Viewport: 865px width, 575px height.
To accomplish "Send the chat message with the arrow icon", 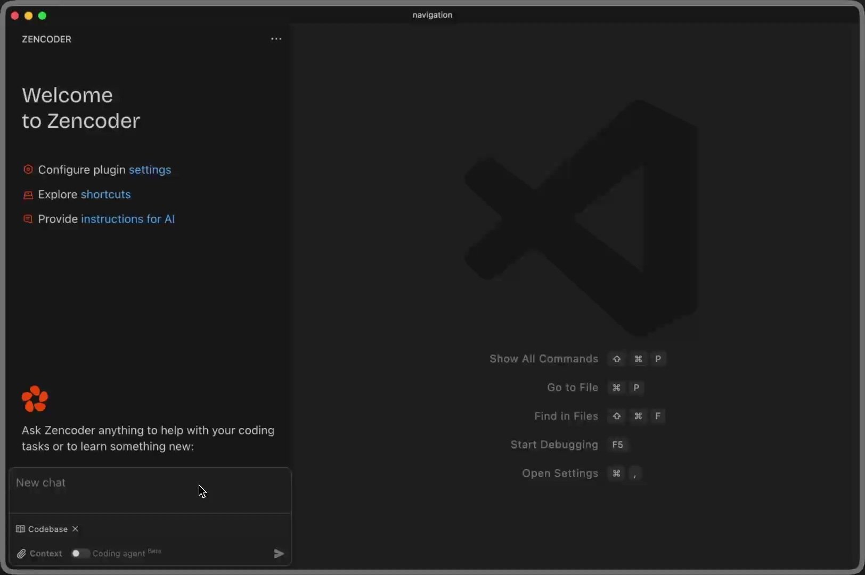I will pos(279,554).
